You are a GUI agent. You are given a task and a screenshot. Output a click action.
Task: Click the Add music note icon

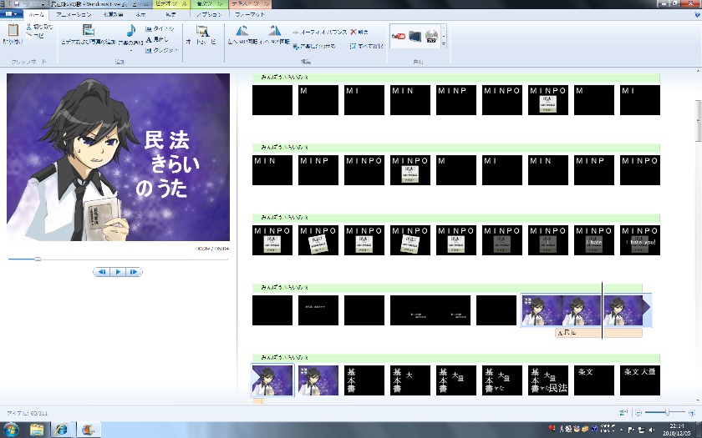coord(130,30)
